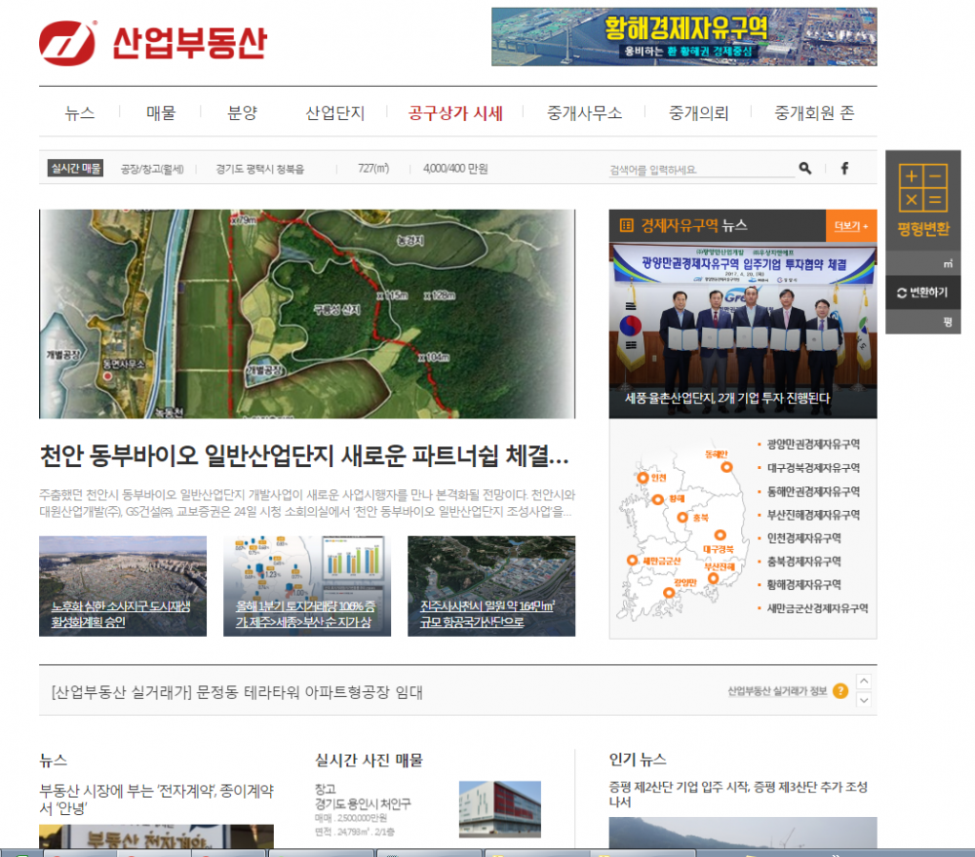Click the 더보기+ button
The width and height of the screenshot is (975, 857).
coord(851,226)
